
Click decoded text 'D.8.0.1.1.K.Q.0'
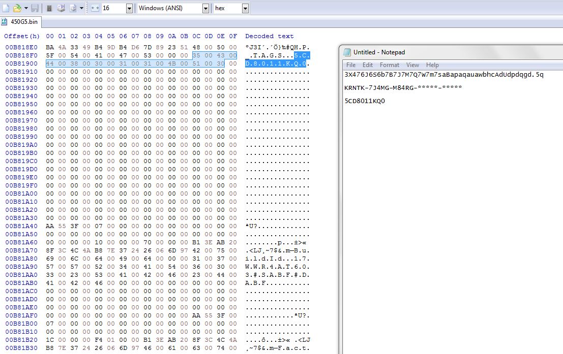(x=275, y=63)
